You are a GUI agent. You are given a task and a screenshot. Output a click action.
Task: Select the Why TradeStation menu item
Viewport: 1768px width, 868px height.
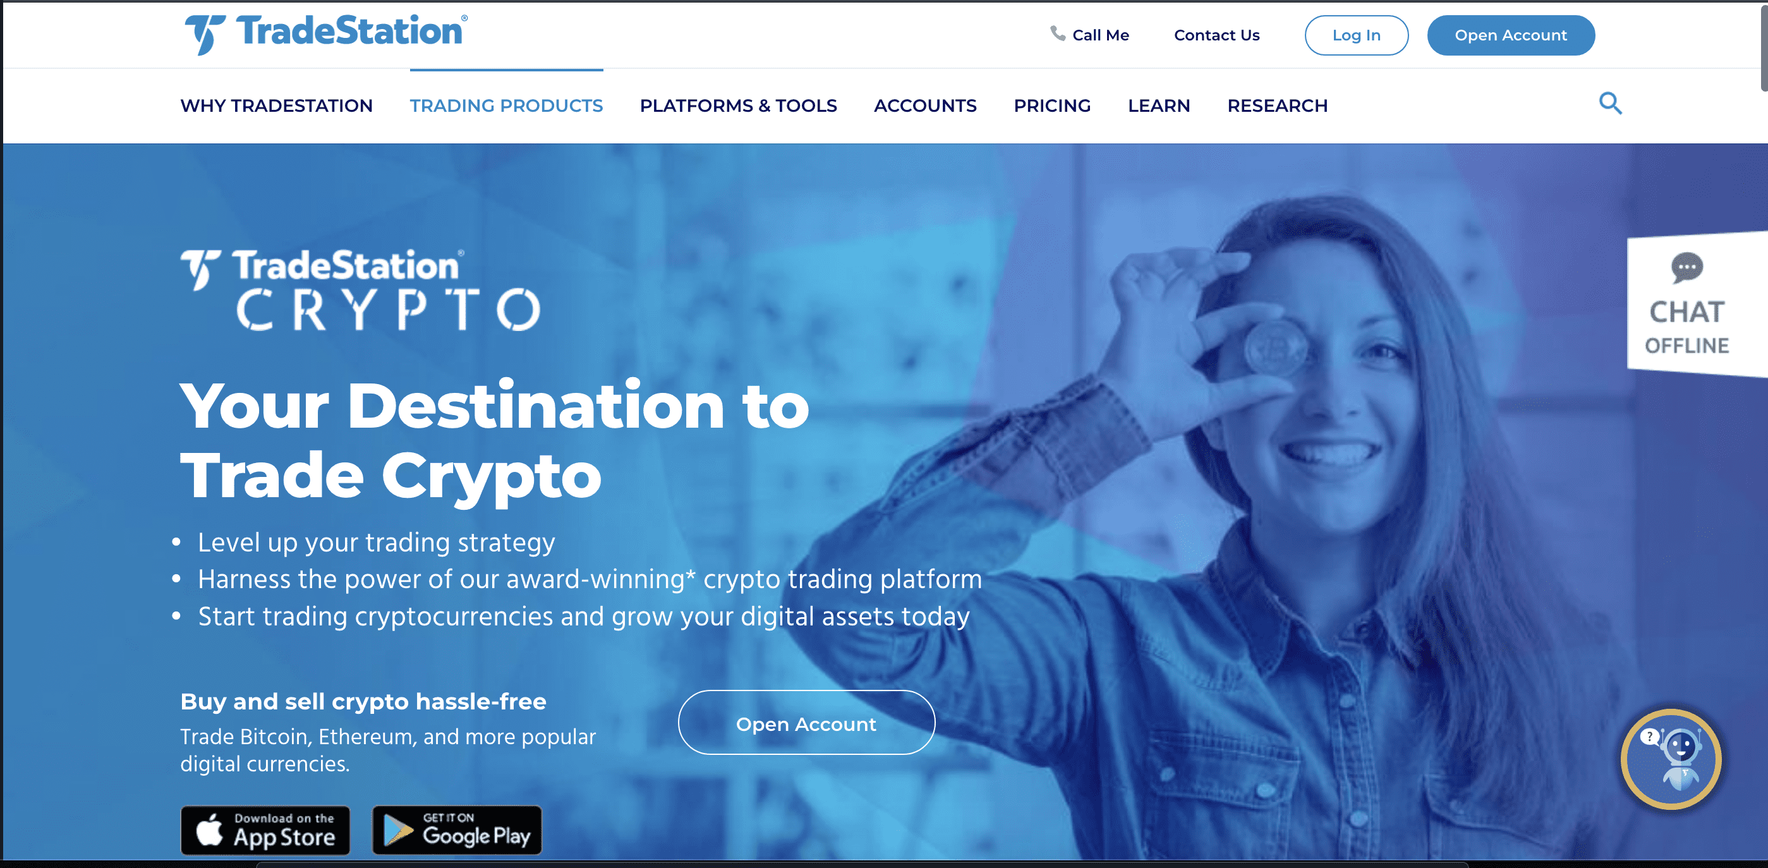tap(276, 105)
